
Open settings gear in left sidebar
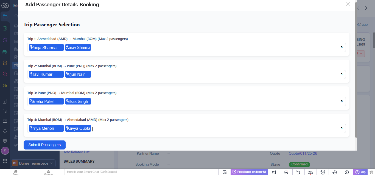5,141
